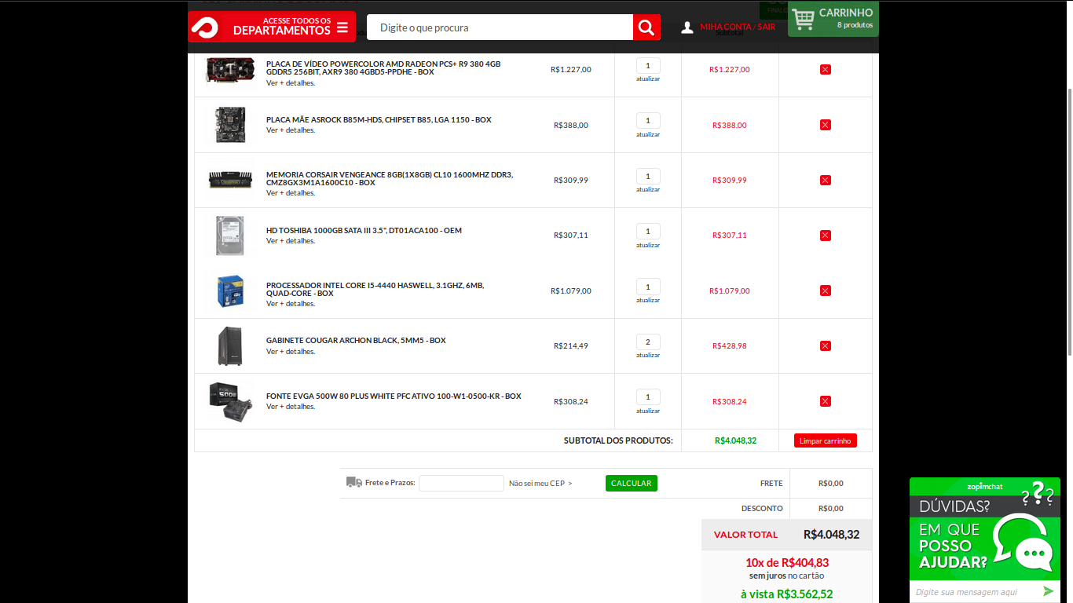Open the Não sei meu CEP link
1073x603 pixels.
[540, 483]
